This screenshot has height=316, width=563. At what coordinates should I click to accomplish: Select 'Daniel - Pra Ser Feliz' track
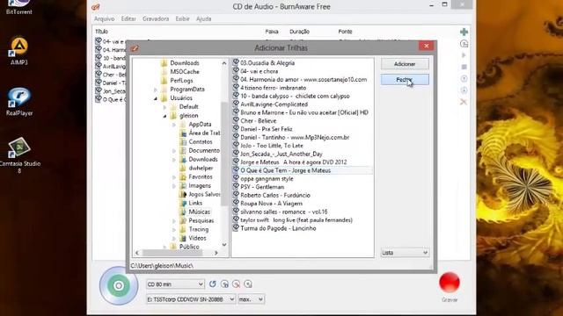(x=267, y=129)
